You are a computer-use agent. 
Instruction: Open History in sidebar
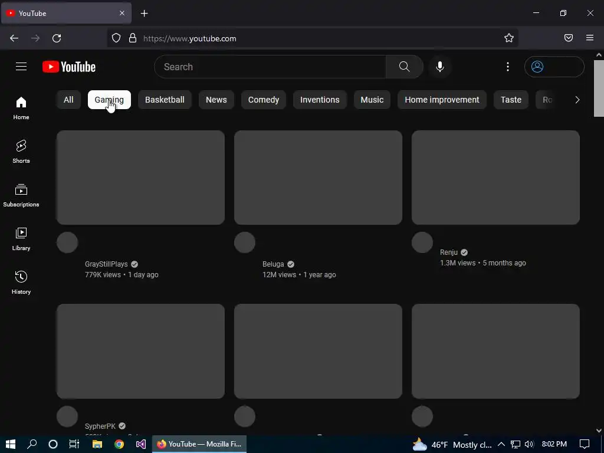click(21, 283)
